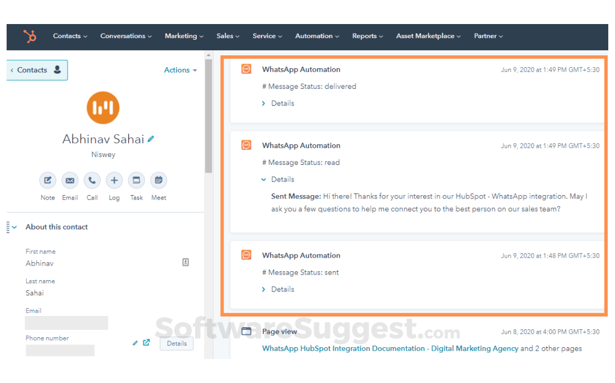Screen dimensions: 615x383
Task: Open phone number external link icon
Action: click(146, 343)
